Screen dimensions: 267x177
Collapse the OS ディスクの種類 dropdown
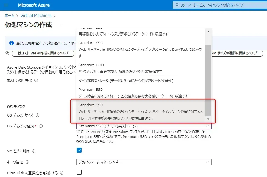click(x=207, y=126)
